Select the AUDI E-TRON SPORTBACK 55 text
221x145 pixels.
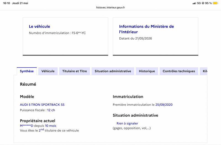coord(42,105)
